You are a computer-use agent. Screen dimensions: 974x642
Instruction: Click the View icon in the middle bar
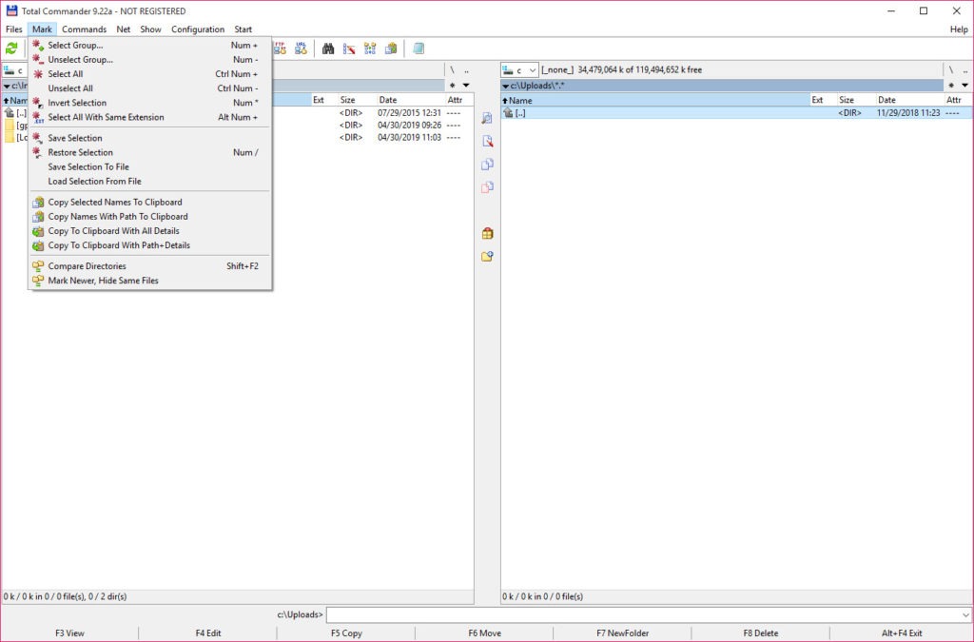pos(487,118)
